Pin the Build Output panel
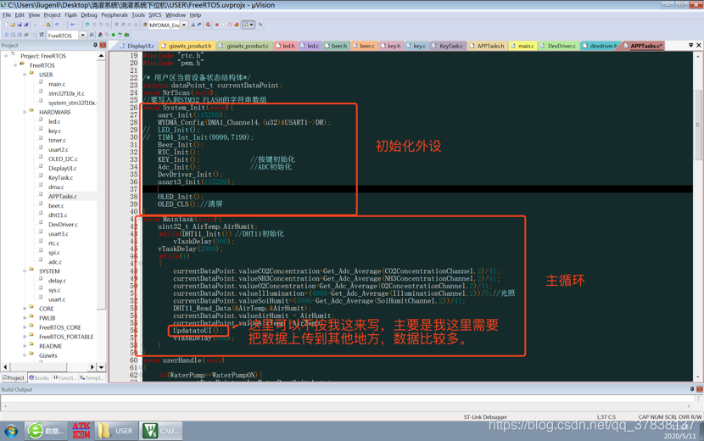Viewport: 704px width, 441px height. (x=692, y=389)
